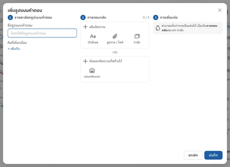Click the 0 / 5 message counter

(x=146, y=17)
